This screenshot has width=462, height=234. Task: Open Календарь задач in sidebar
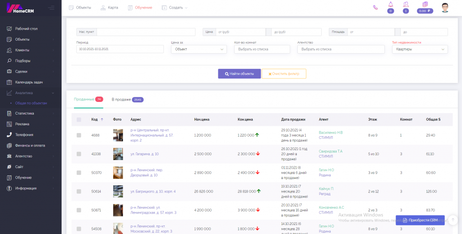pyautogui.click(x=29, y=82)
